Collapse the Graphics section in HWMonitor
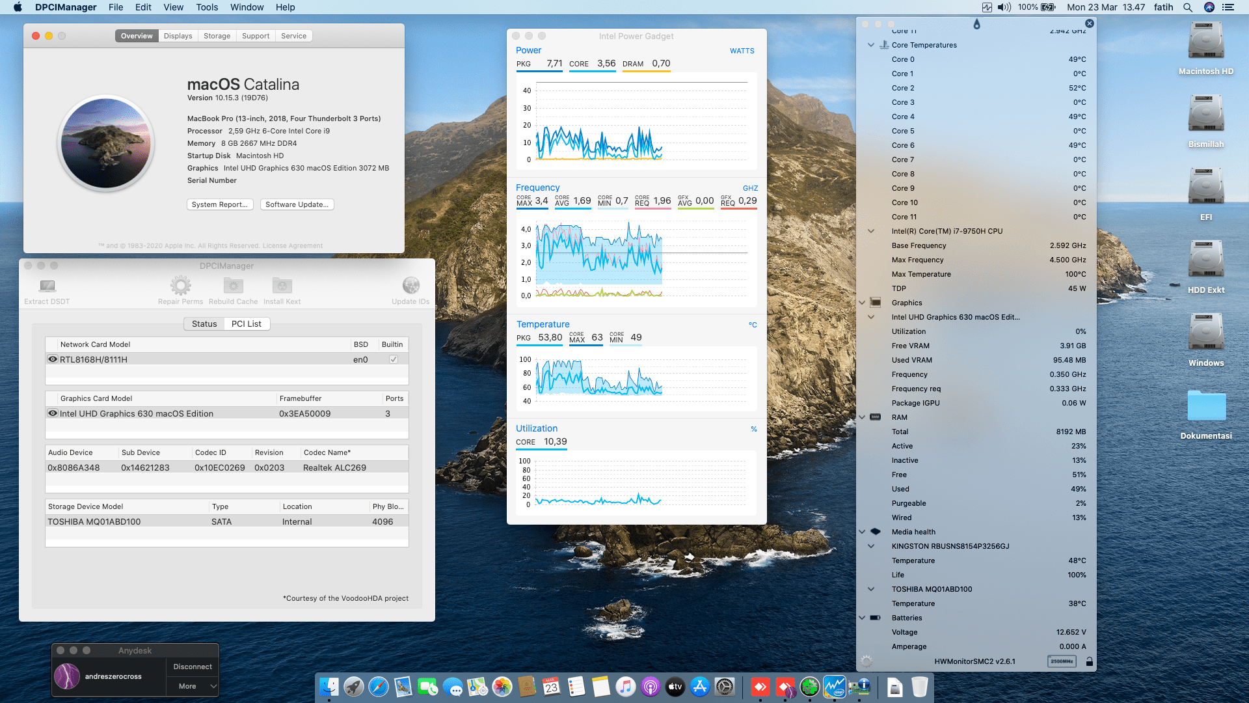The width and height of the screenshot is (1249, 703). [861, 302]
